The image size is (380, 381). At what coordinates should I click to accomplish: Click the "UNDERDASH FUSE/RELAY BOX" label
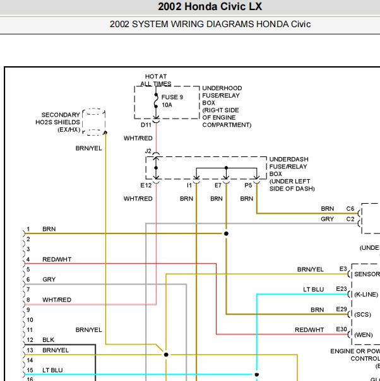pyautogui.click(x=289, y=167)
